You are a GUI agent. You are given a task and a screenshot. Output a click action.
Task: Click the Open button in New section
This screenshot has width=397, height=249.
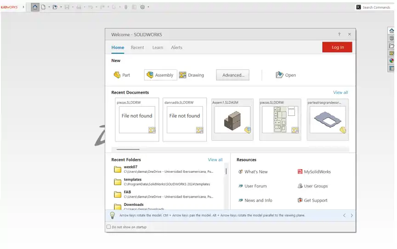[286, 75]
